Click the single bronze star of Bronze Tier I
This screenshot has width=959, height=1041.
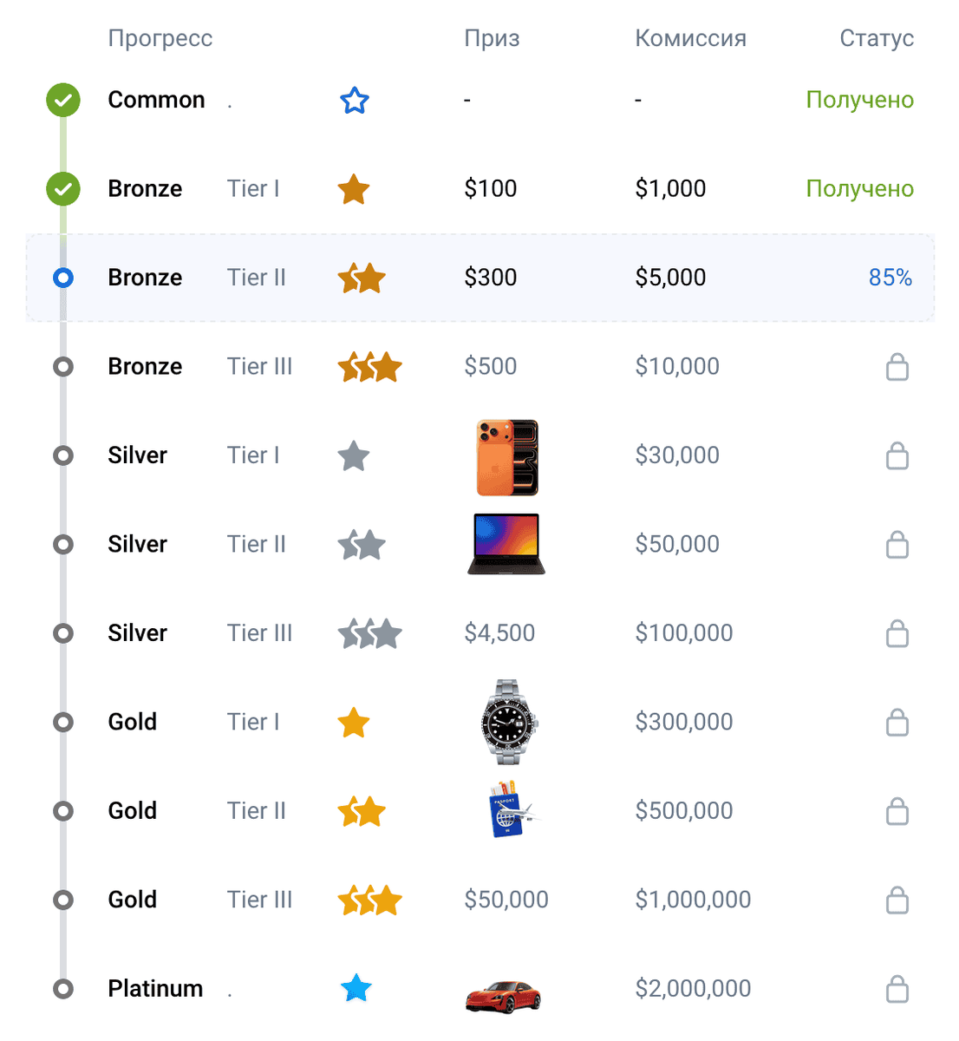(354, 189)
